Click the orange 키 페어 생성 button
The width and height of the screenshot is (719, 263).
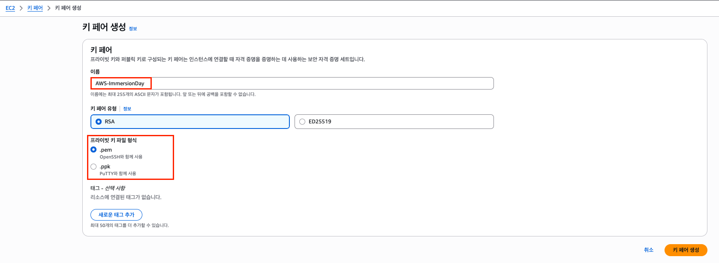(x=686, y=250)
